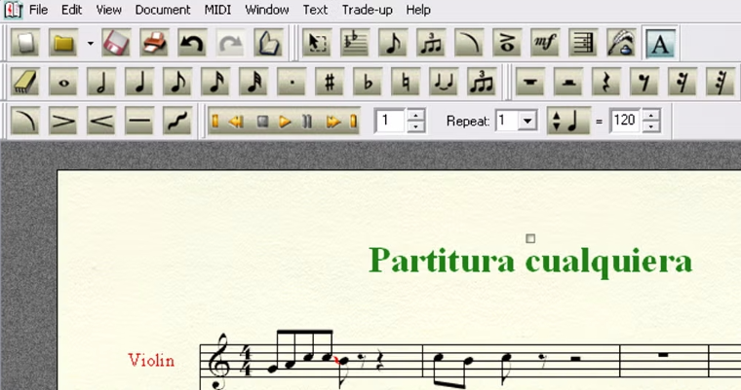Screen dimensions: 741x390
Task: Toggle the text tool A button
Action: [x=660, y=44]
